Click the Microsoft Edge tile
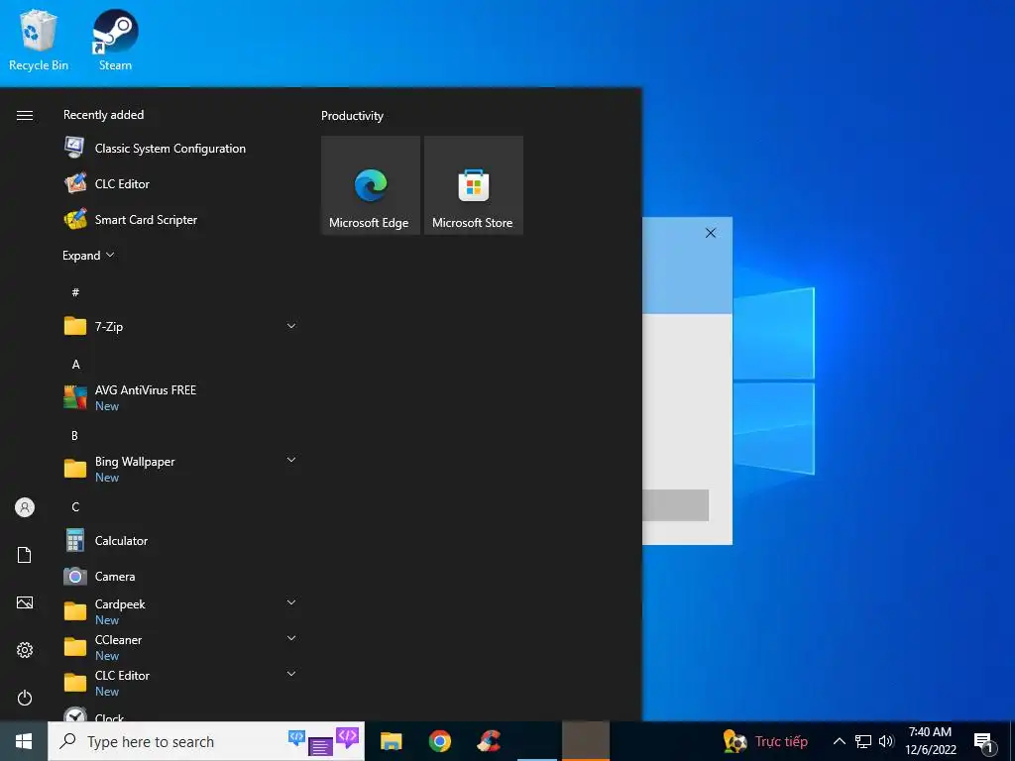This screenshot has height=761, width=1015. pos(371,185)
